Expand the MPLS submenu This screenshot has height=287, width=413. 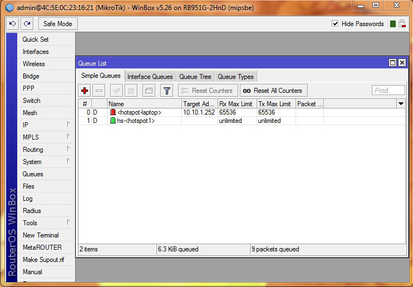(x=68, y=137)
